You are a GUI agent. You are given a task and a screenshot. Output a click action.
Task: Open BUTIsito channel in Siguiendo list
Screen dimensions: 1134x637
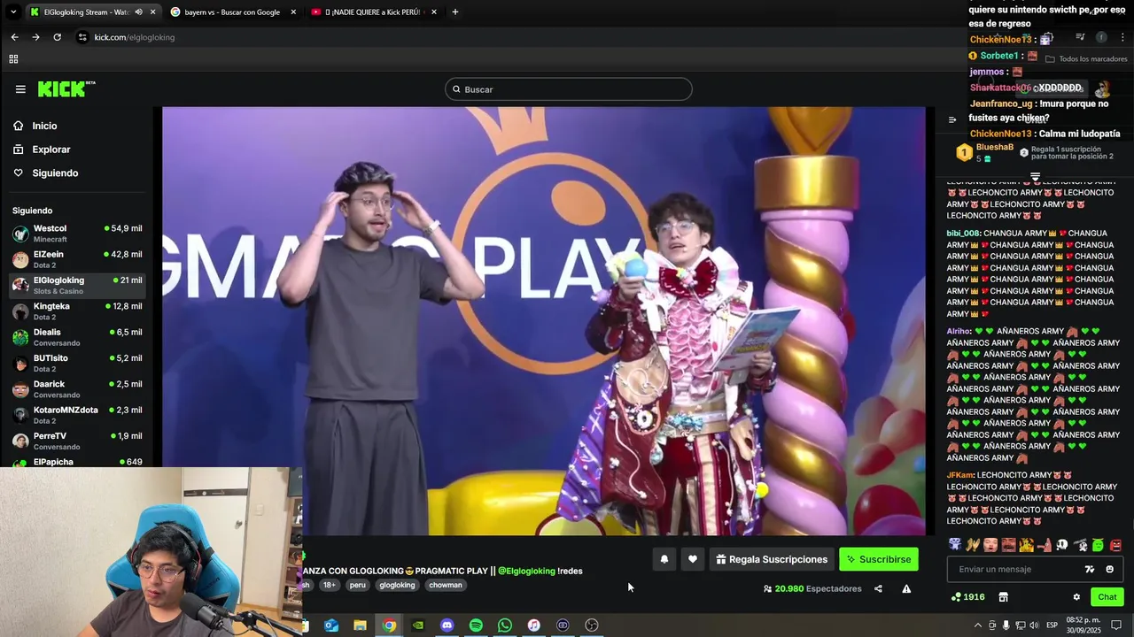pos(76,363)
